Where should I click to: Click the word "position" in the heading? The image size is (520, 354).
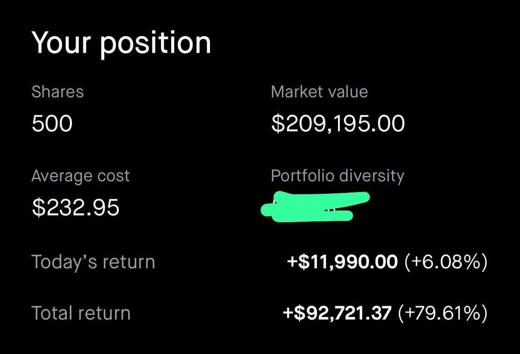pyautogui.click(x=156, y=44)
